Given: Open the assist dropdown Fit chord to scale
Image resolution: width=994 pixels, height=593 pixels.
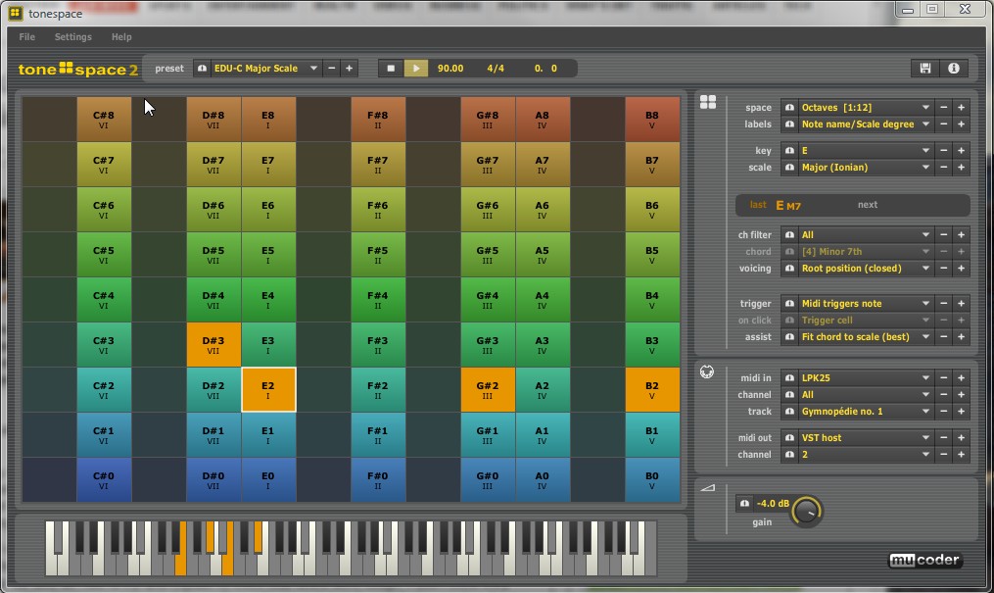Looking at the screenshot, I should (866, 337).
